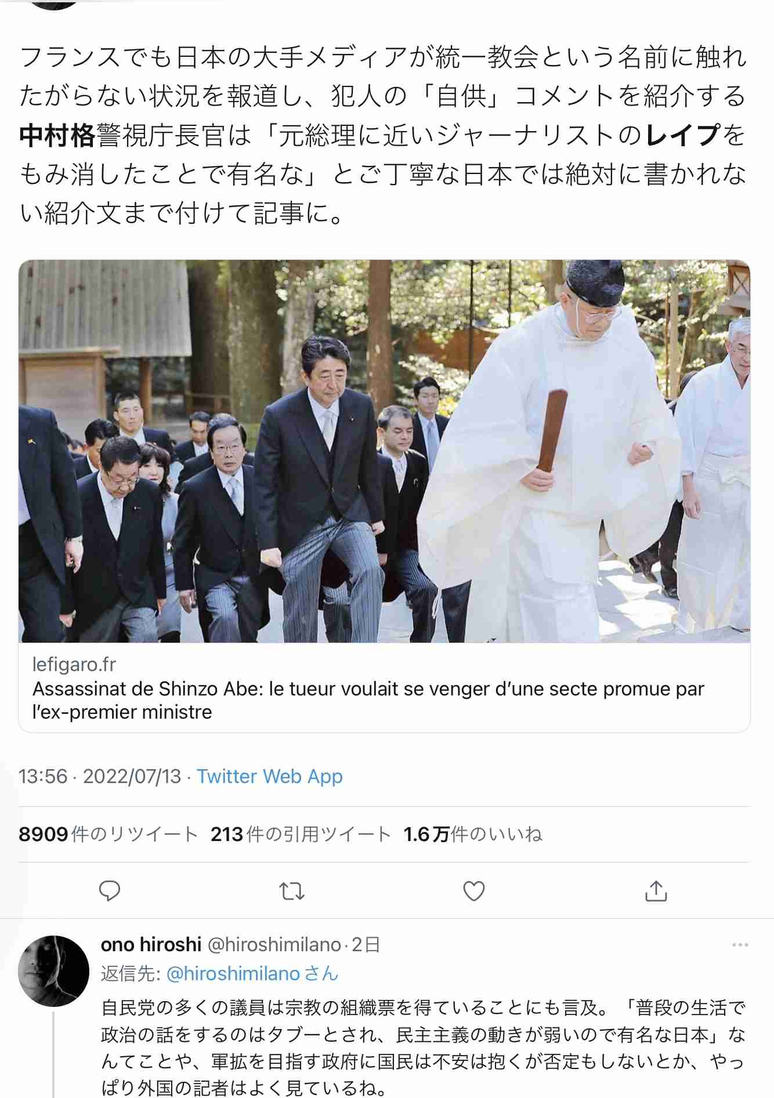Open the reply text about 自民党
Viewport: 774px width, 1098px height.
tap(423, 1047)
